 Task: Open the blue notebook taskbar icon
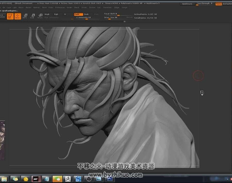pyautogui.click(x=47, y=179)
